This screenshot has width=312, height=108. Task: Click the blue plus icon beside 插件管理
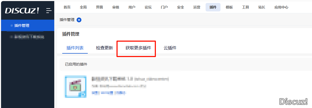tap(79, 20)
